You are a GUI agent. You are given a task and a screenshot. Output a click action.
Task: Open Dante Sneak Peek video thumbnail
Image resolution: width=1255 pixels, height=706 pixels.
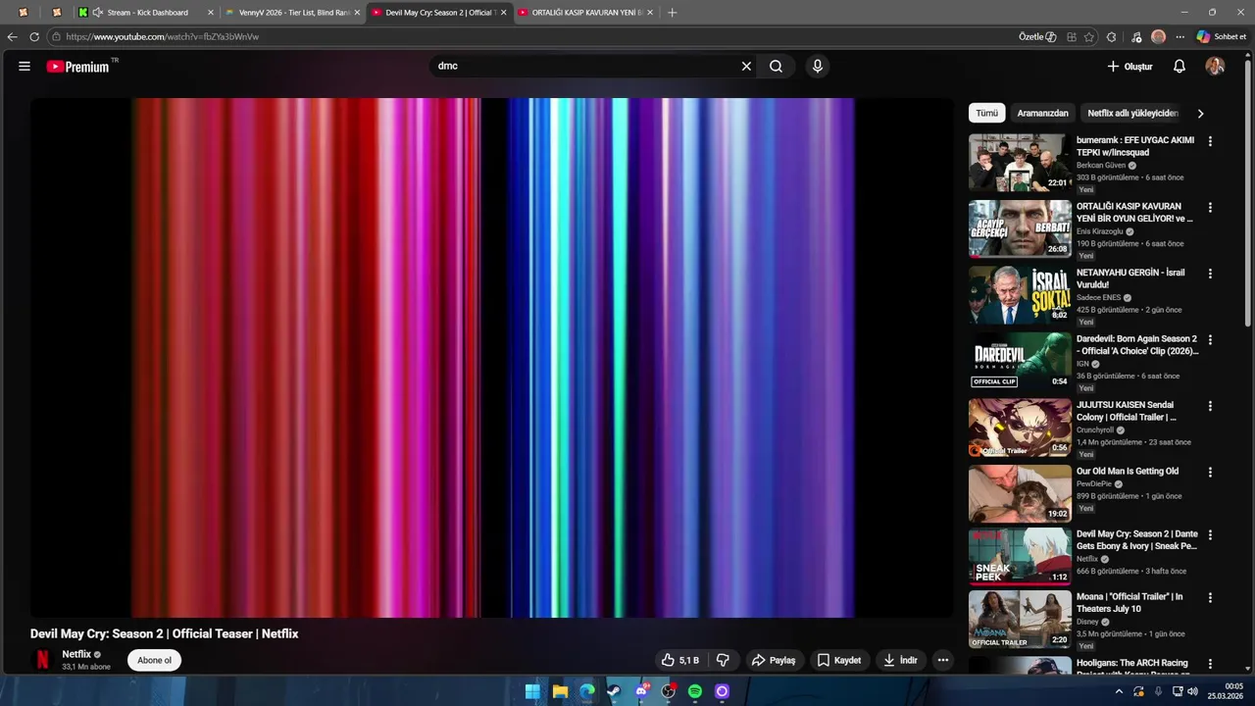coord(1020,557)
